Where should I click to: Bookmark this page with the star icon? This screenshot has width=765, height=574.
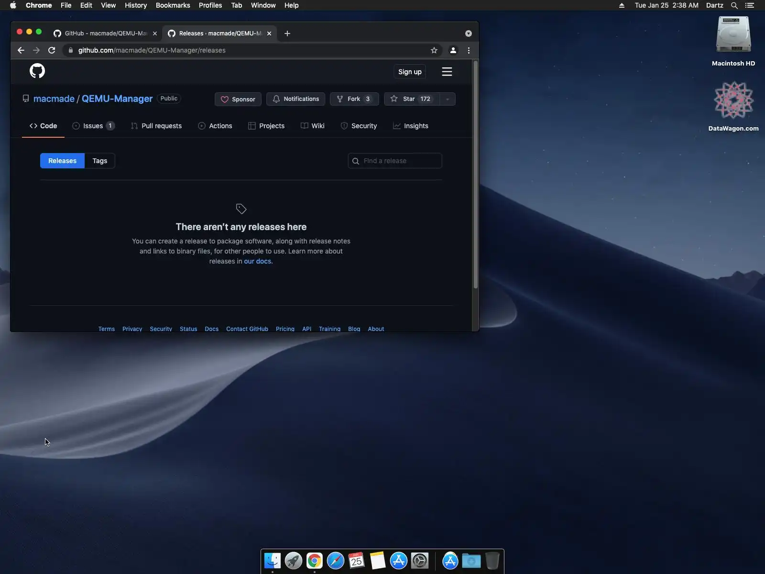tap(434, 50)
